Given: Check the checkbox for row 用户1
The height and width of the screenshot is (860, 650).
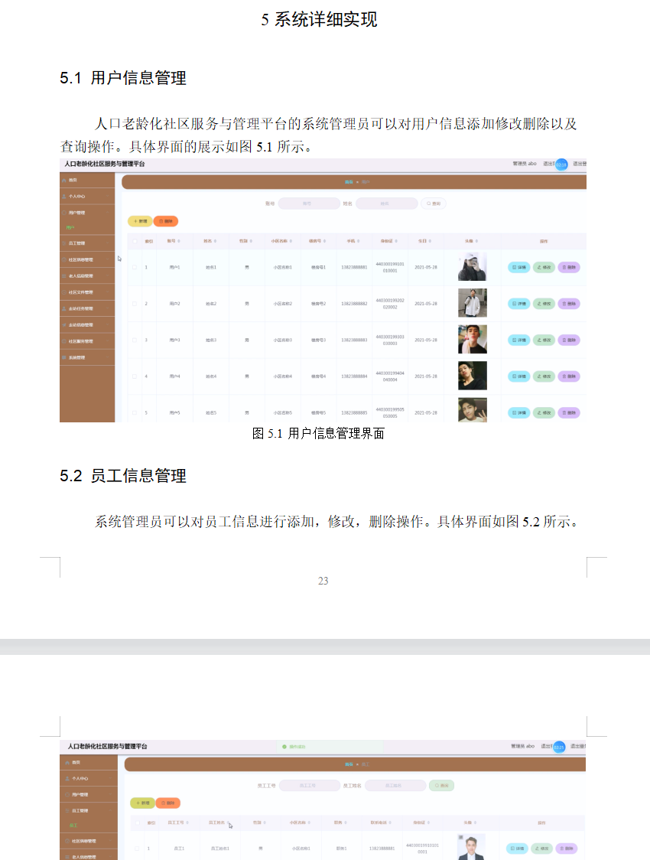Looking at the screenshot, I should tap(135, 266).
